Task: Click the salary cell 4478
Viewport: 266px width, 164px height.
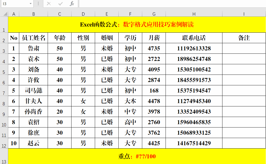Action: 154,101
